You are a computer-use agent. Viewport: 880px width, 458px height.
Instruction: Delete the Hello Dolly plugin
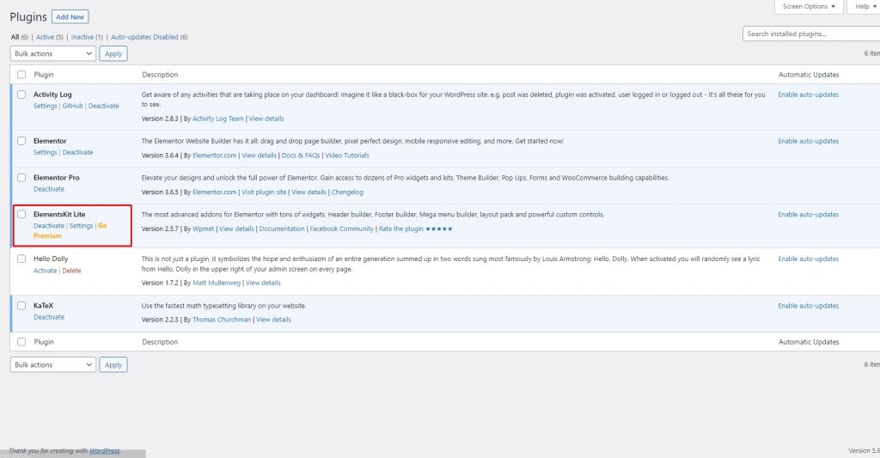[x=71, y=271]
